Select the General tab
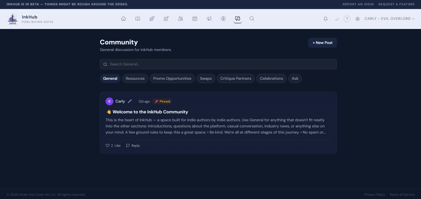 click(110, 79)
